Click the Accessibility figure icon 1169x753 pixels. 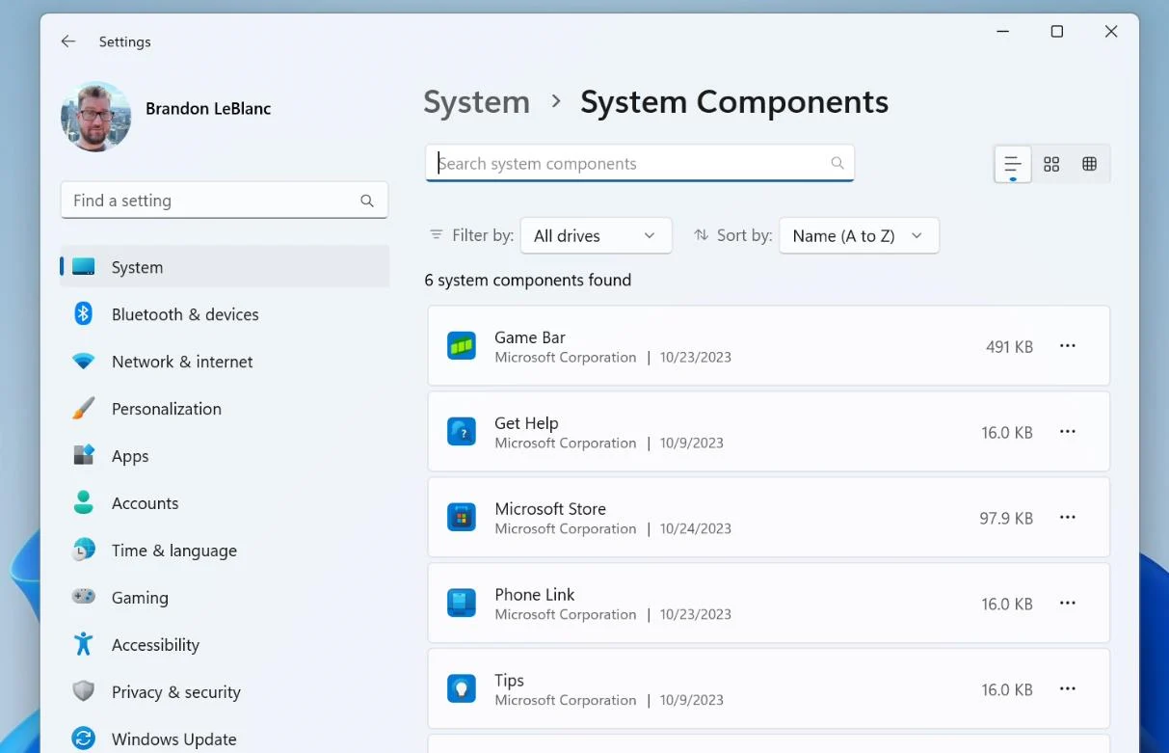click(84, 644)
